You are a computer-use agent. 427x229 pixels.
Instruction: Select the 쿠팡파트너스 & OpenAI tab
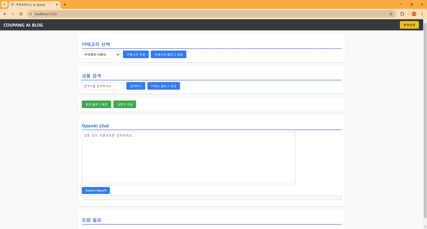[x=32, y=5]
